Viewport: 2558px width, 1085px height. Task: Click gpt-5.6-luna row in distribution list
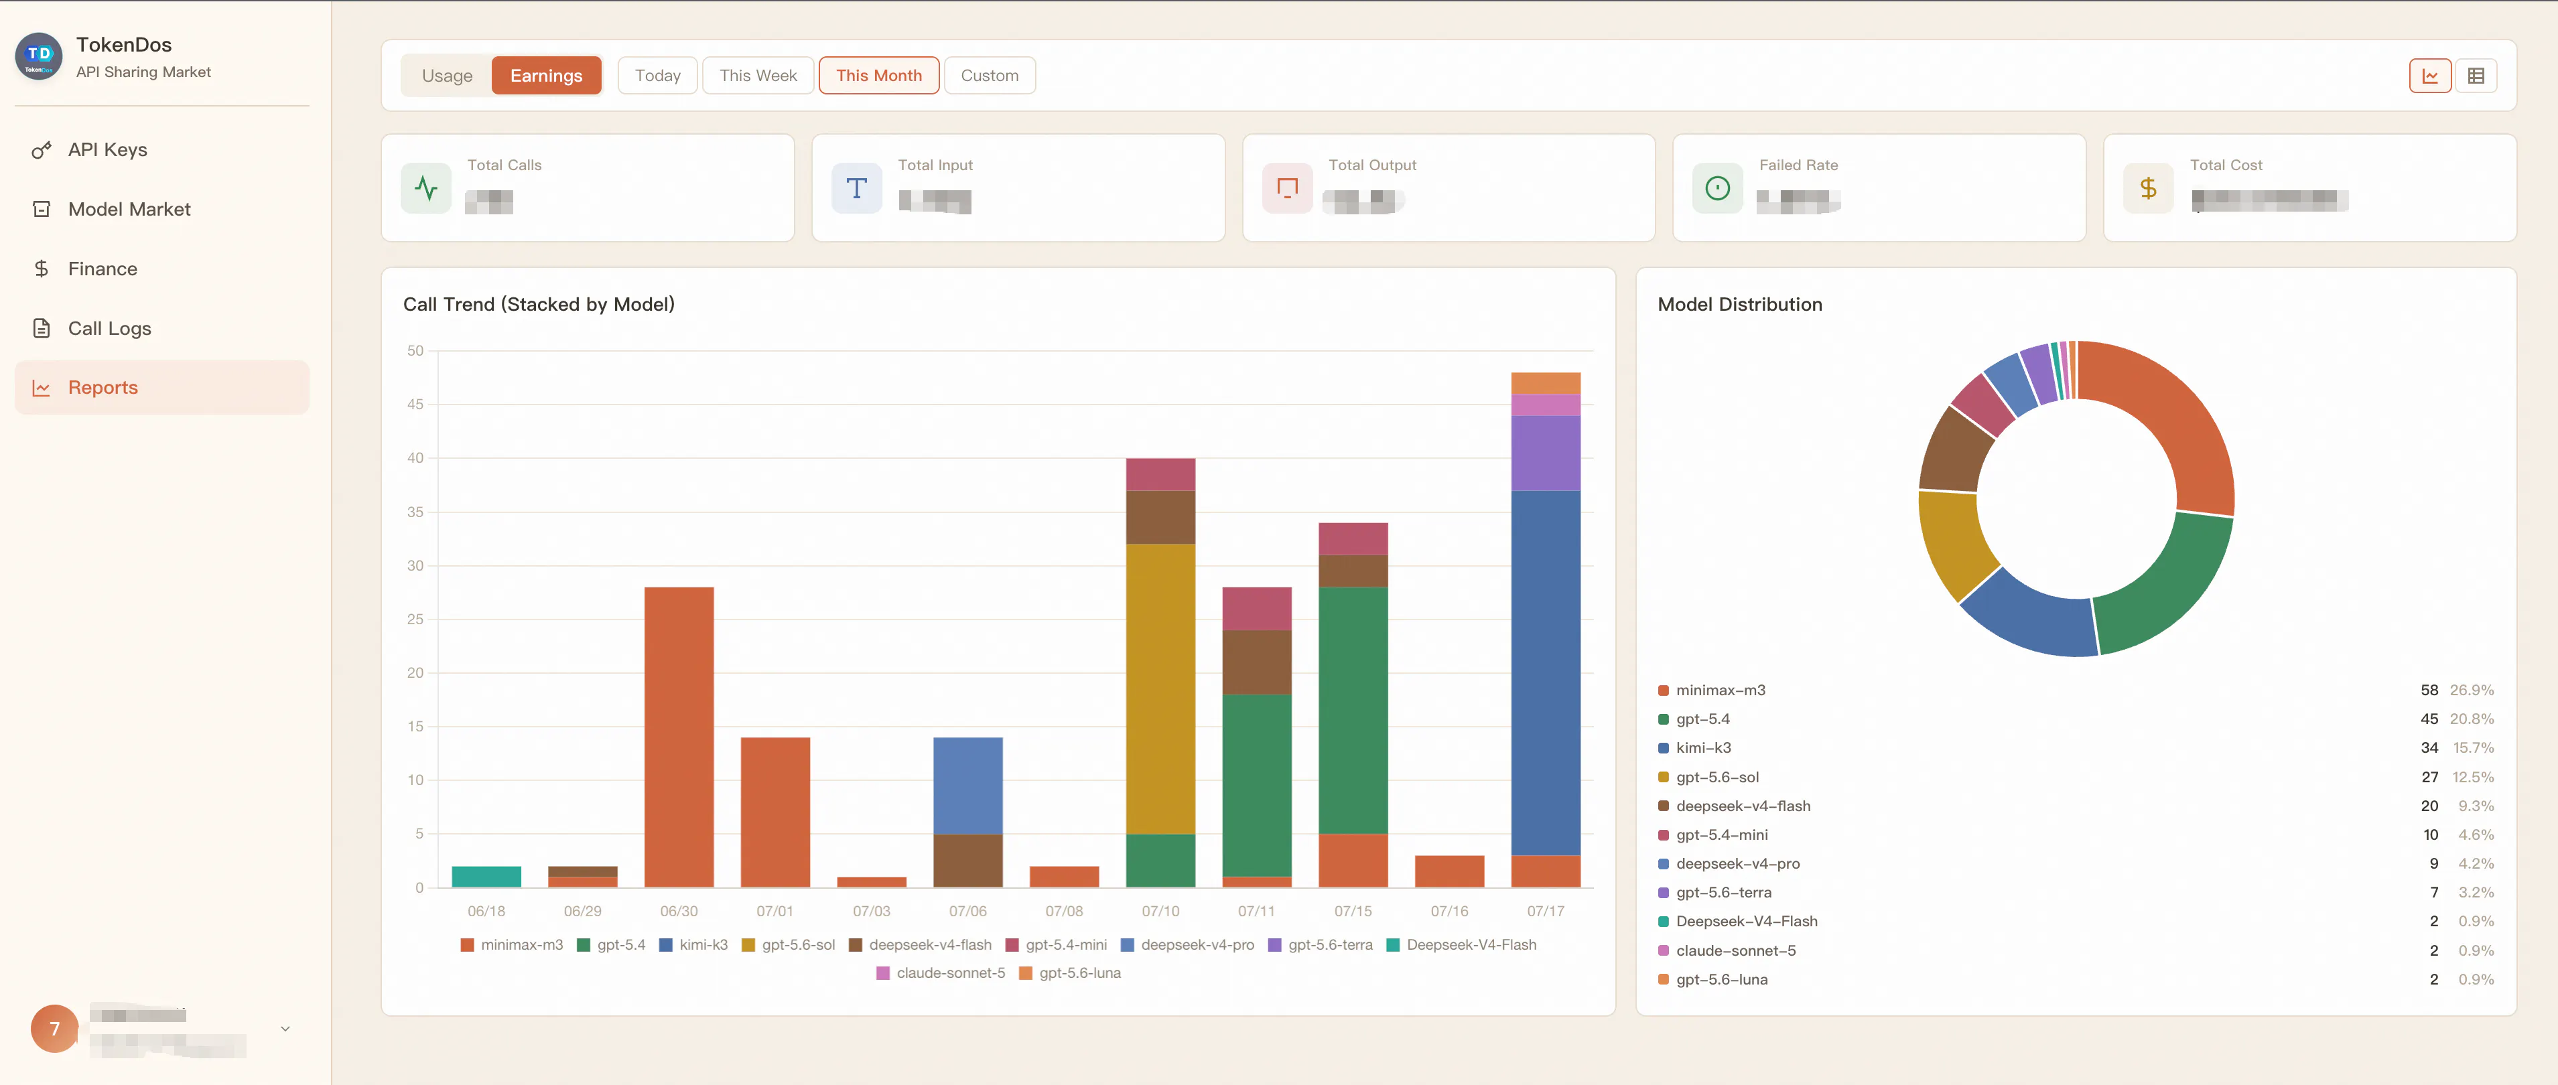point(2076,979)
